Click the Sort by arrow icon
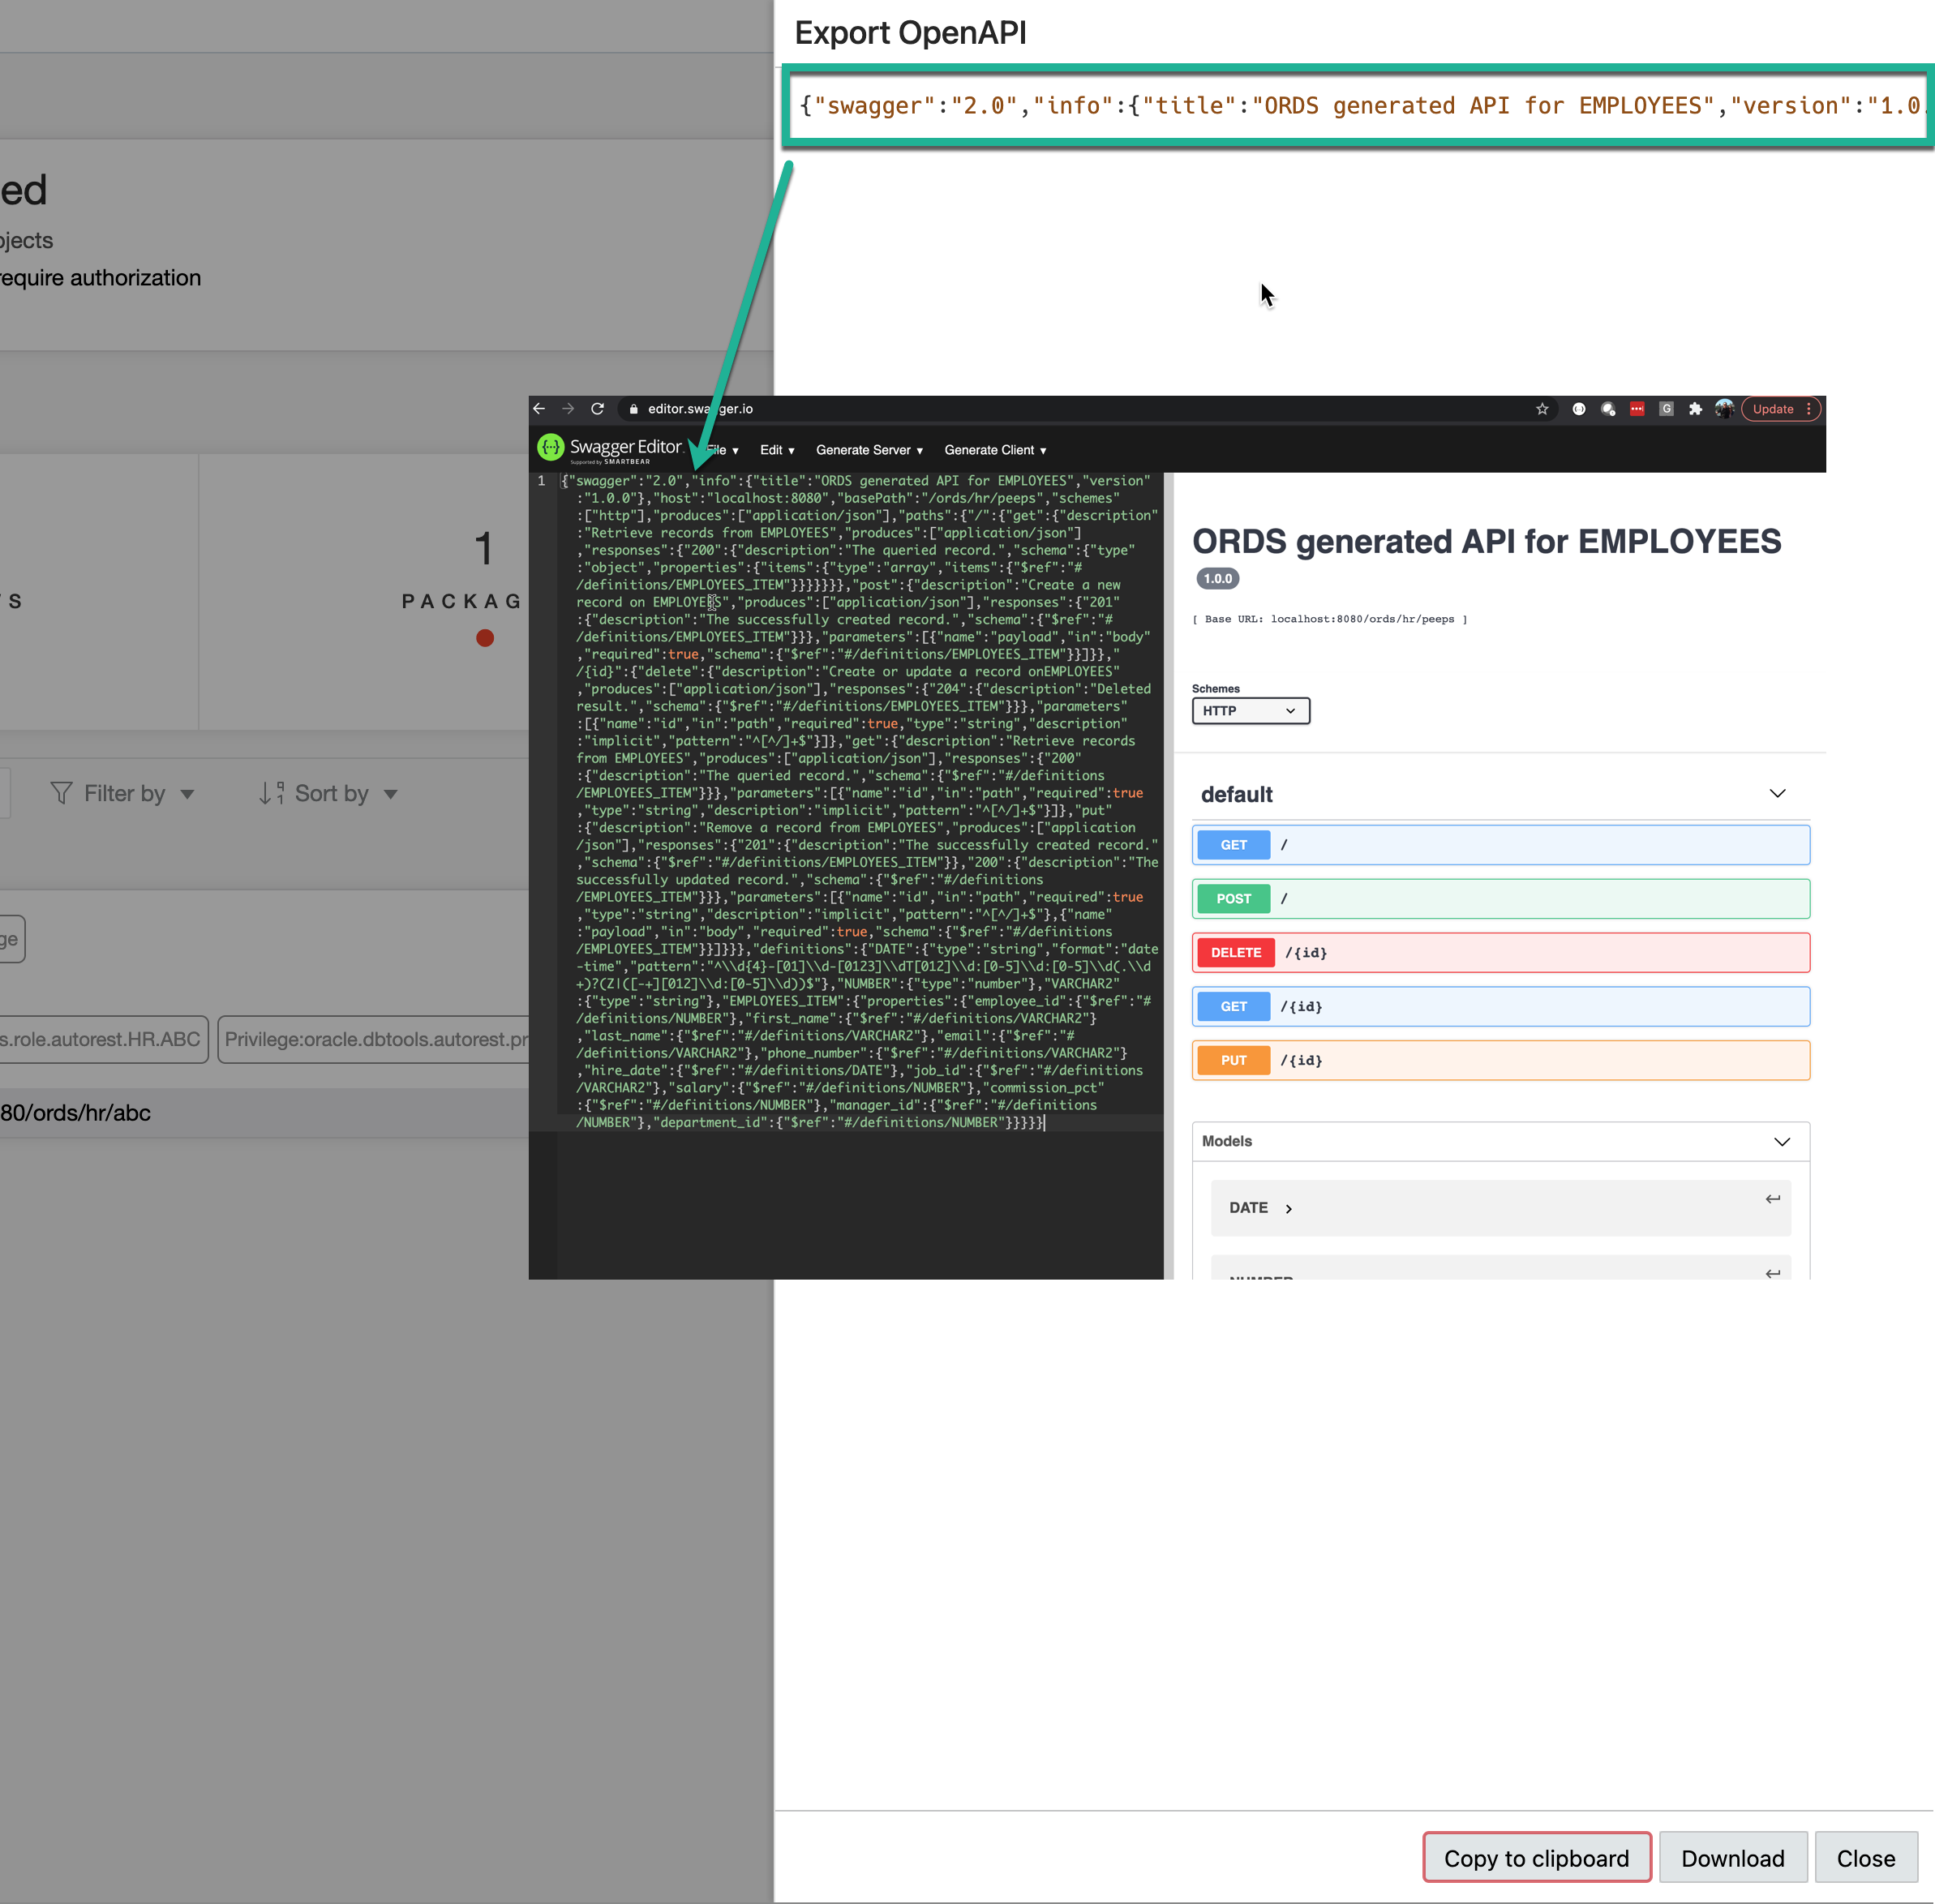The image size is (1935, 1904). [x=271, y=793]
